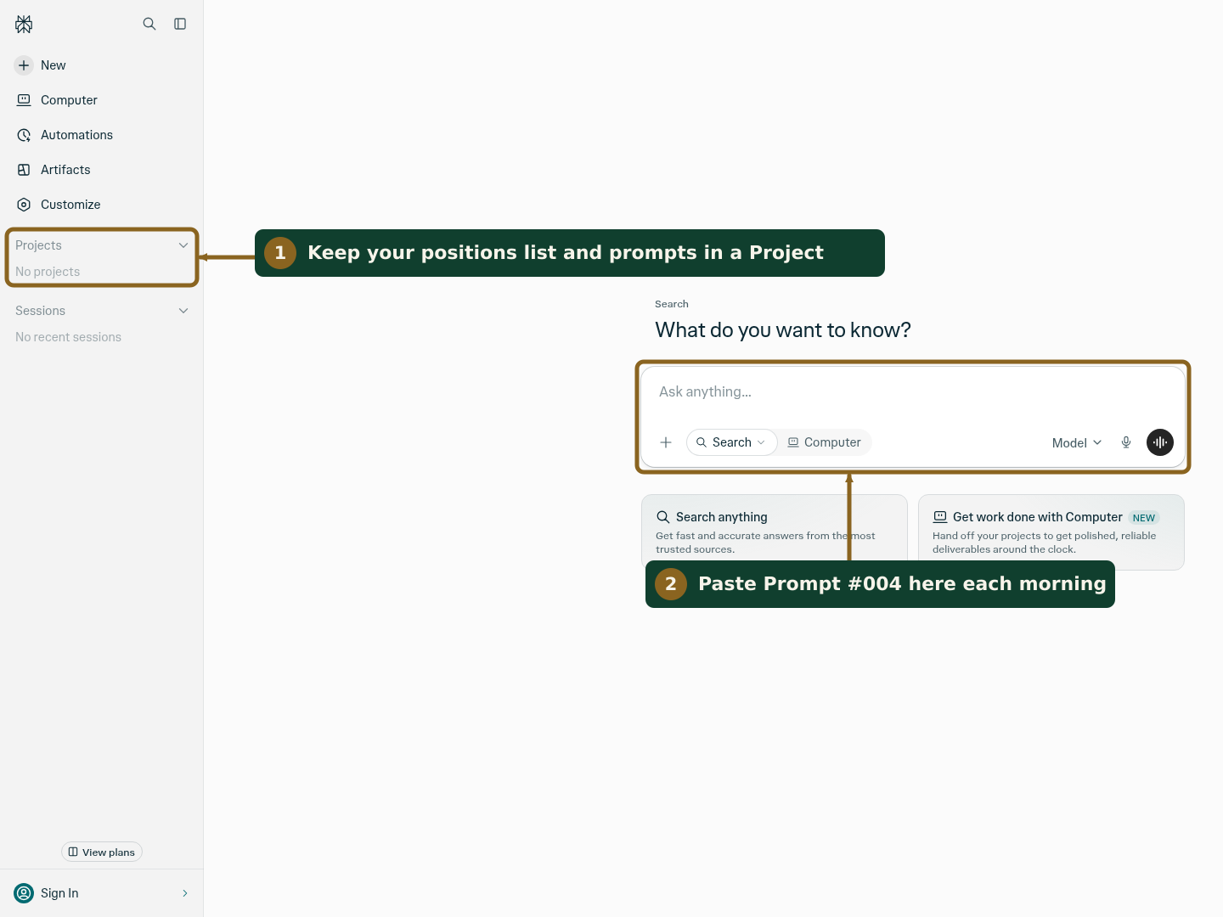Click the Perplexity logo icon
The image size is (1223, 917).
(24, 25)
